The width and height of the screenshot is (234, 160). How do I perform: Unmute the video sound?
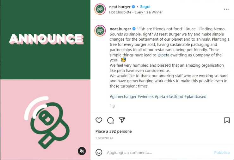pyautogui.click(x=82, y=151)
